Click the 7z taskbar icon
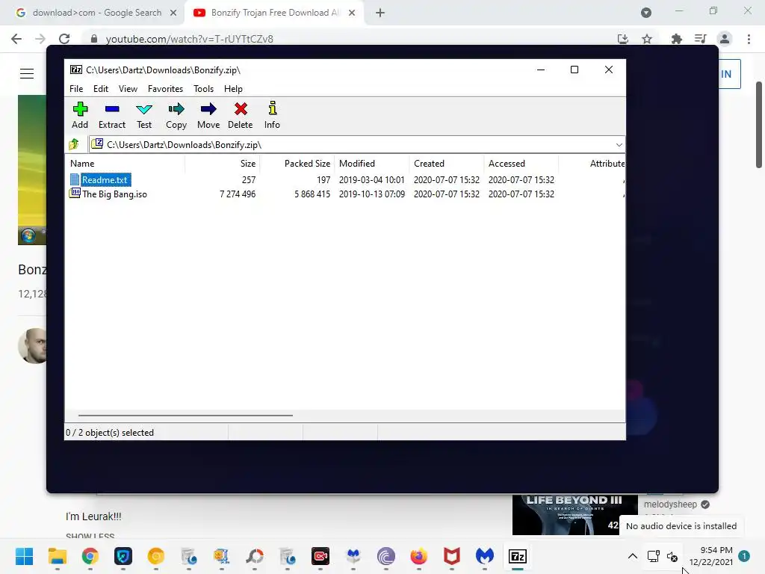The image size is (765, 574). pyautogui.click(x=518, y=556)
